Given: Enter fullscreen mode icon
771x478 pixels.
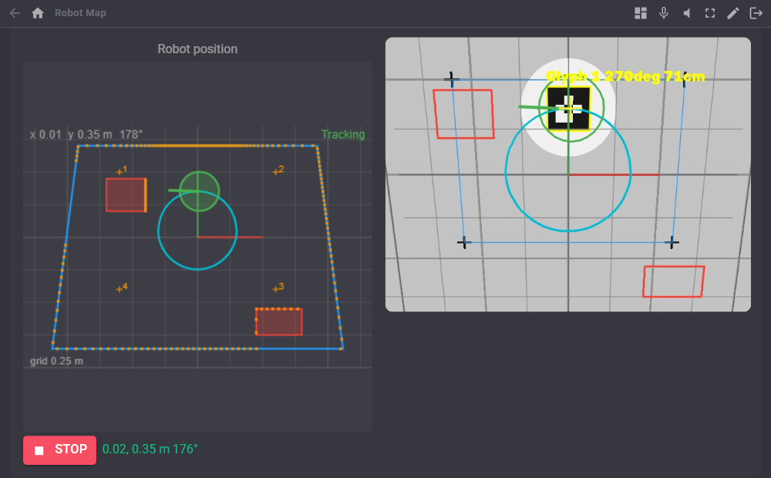Looking at the screenshot, I should 709,13.
